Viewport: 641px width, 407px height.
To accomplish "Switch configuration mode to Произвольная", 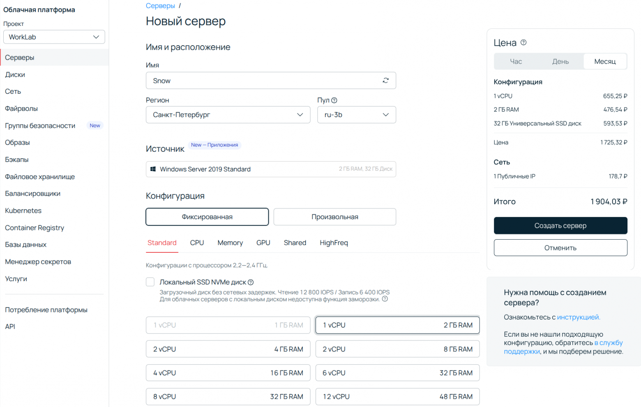I will click(x=334, y=217).
